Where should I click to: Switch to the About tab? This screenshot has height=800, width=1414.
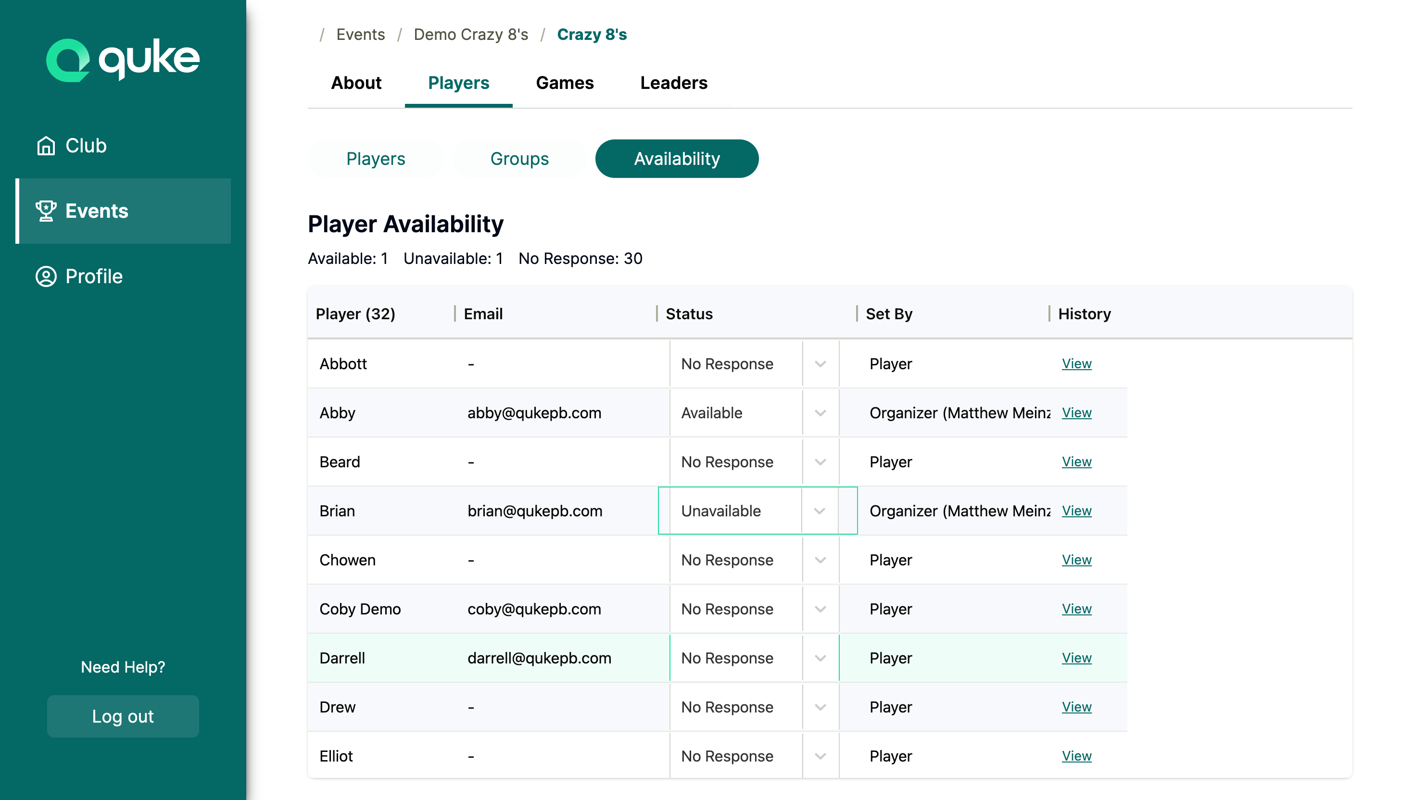pyautogui.click(x=356, y=83)
